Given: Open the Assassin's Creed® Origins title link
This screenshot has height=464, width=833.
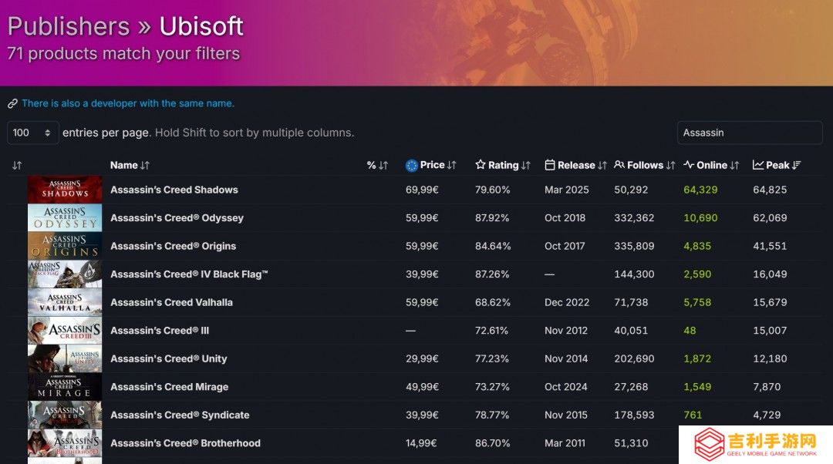Looking at the screenshot, I should coord(174,246).
